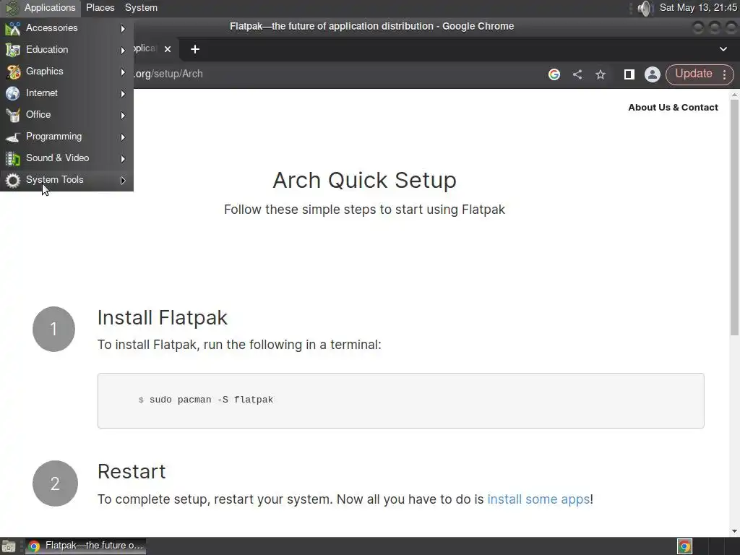Toggle Chrome side panel
The image size is (740, 555).
(629, 74)
